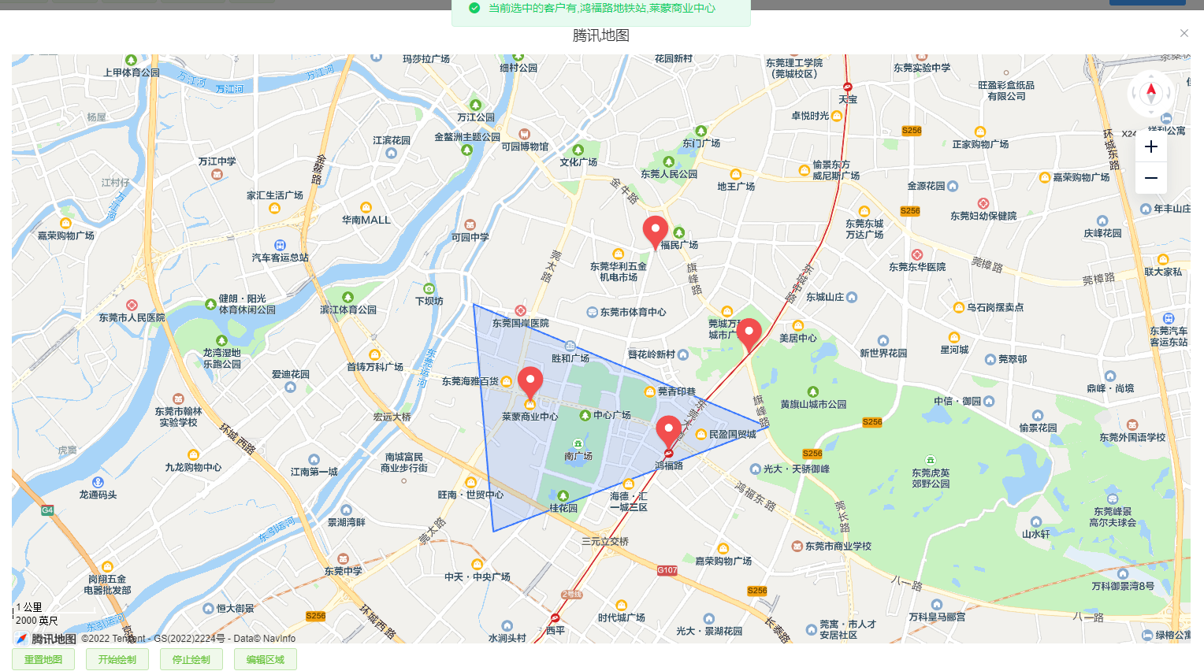Click the 嘉荣购物广场 icon near 三元立交桥
Viewport: 1204px width, 671px height.
tap(723, 549)
